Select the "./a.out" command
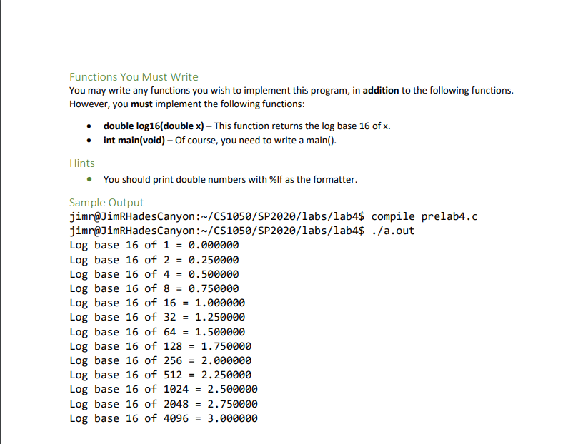The height and width of the screenshot is (444, 583). [393, 231]
